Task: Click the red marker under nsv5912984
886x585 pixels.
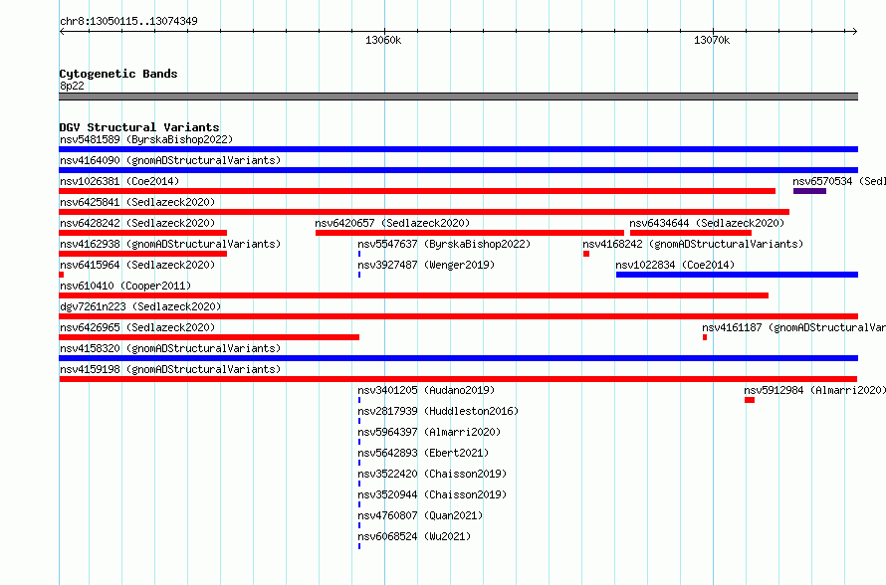Action: click(750, 400)
